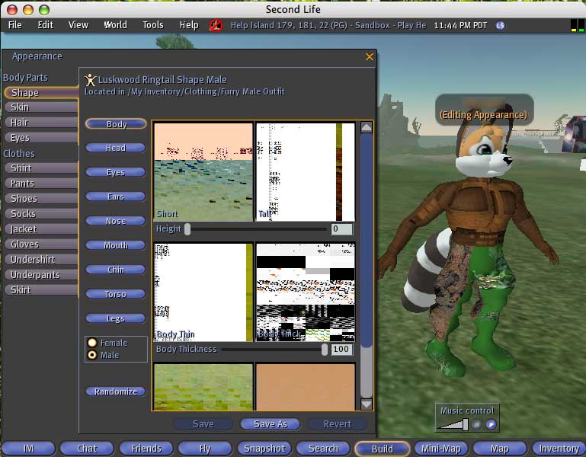
Task: Click the Mouth shape category button
Action: (x=116, y=245)
